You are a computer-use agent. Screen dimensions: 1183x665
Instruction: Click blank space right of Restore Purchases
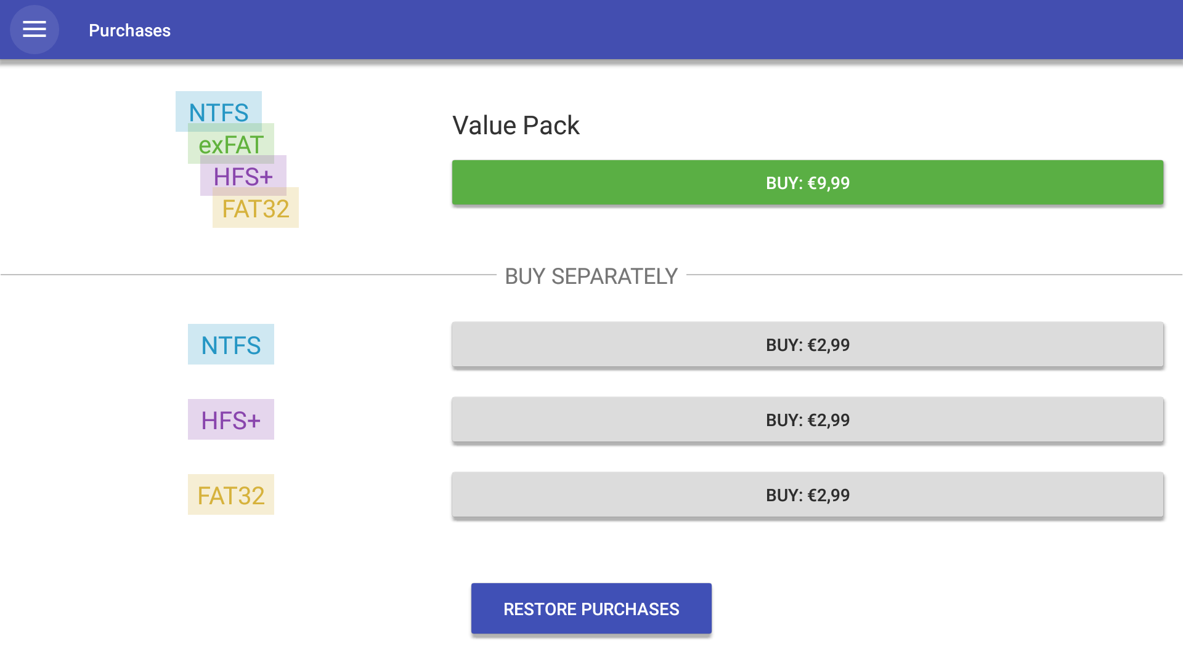coord(924,608)
